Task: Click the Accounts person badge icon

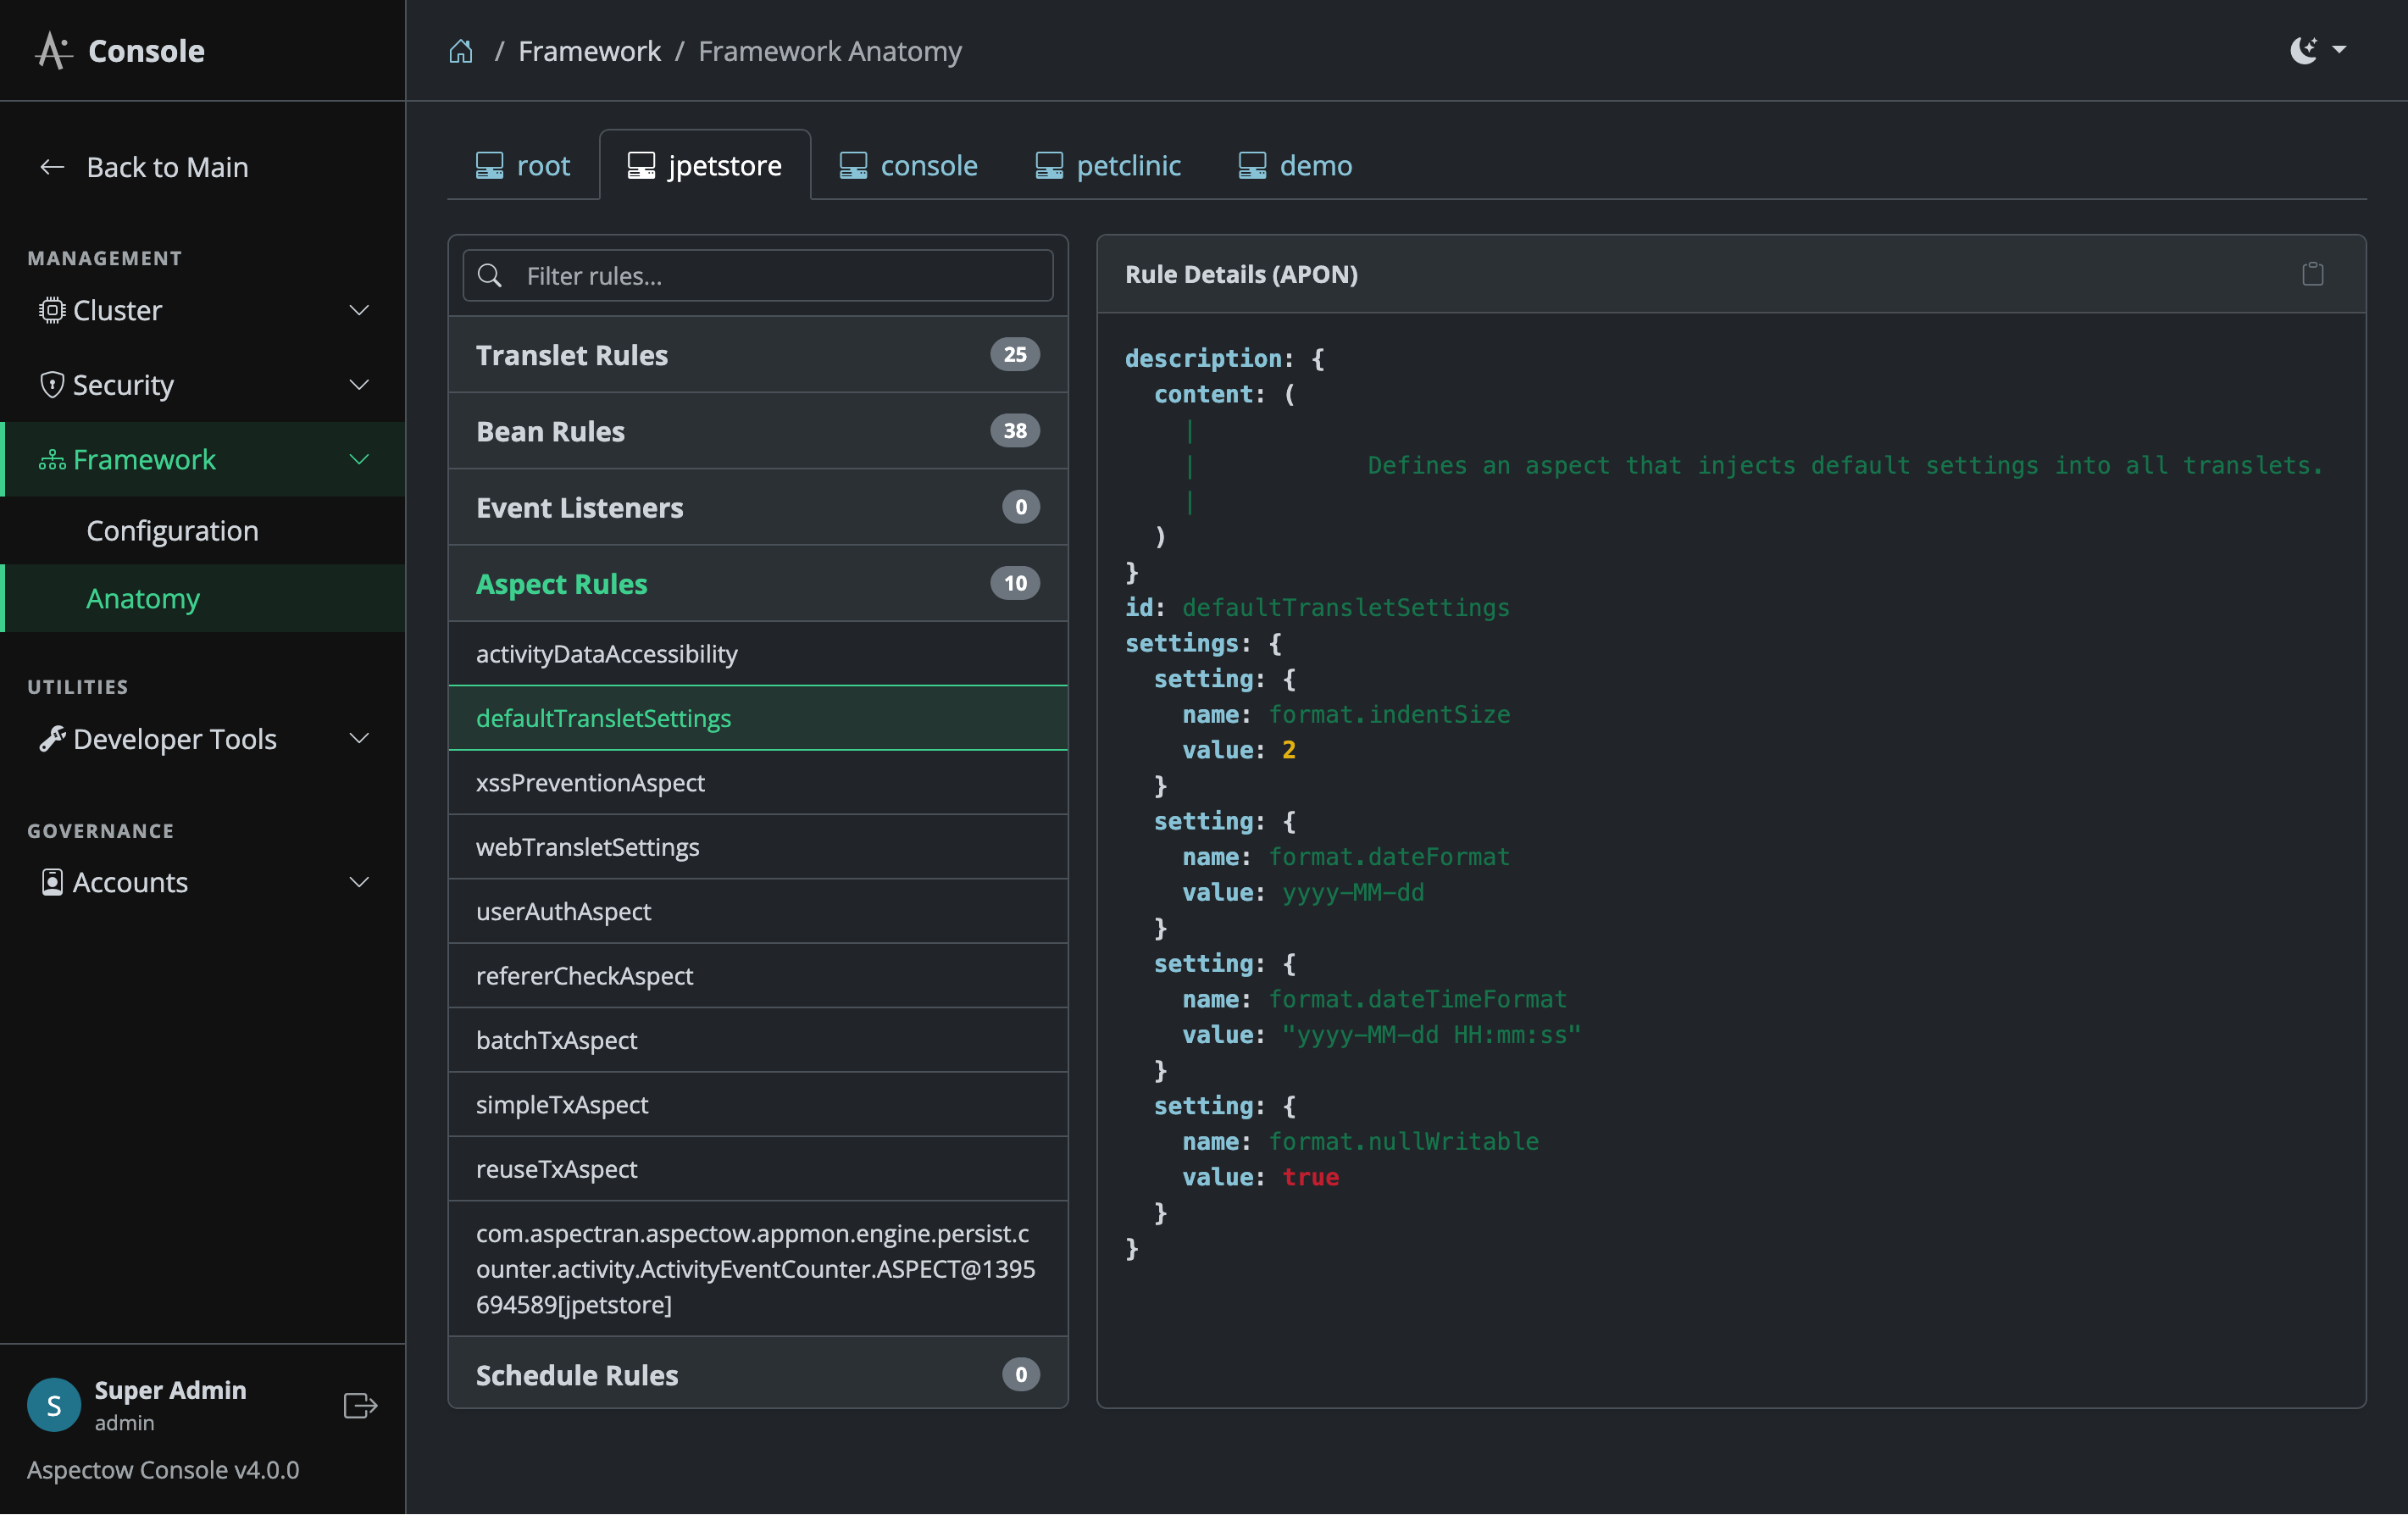Action: tap(52, 882)
